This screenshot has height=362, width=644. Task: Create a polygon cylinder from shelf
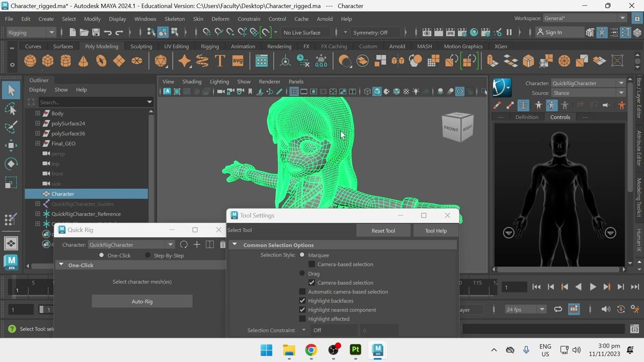pos(65,61)
